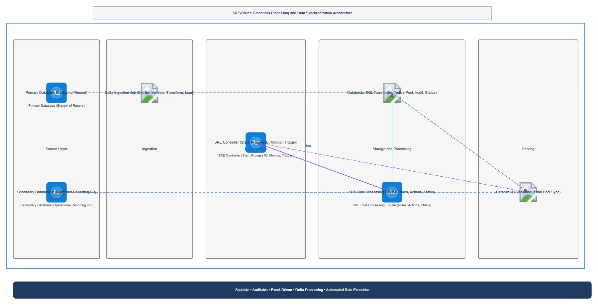This screenshot has width=598, height=305.
Task: Select the Secondary Database blue icon
Action: 56,192
